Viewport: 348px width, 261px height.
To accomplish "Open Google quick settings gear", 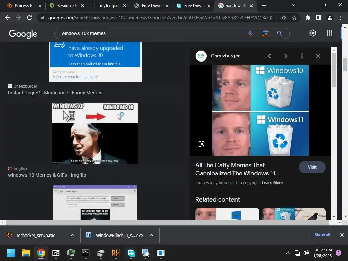I will click(x=313, y=33).
